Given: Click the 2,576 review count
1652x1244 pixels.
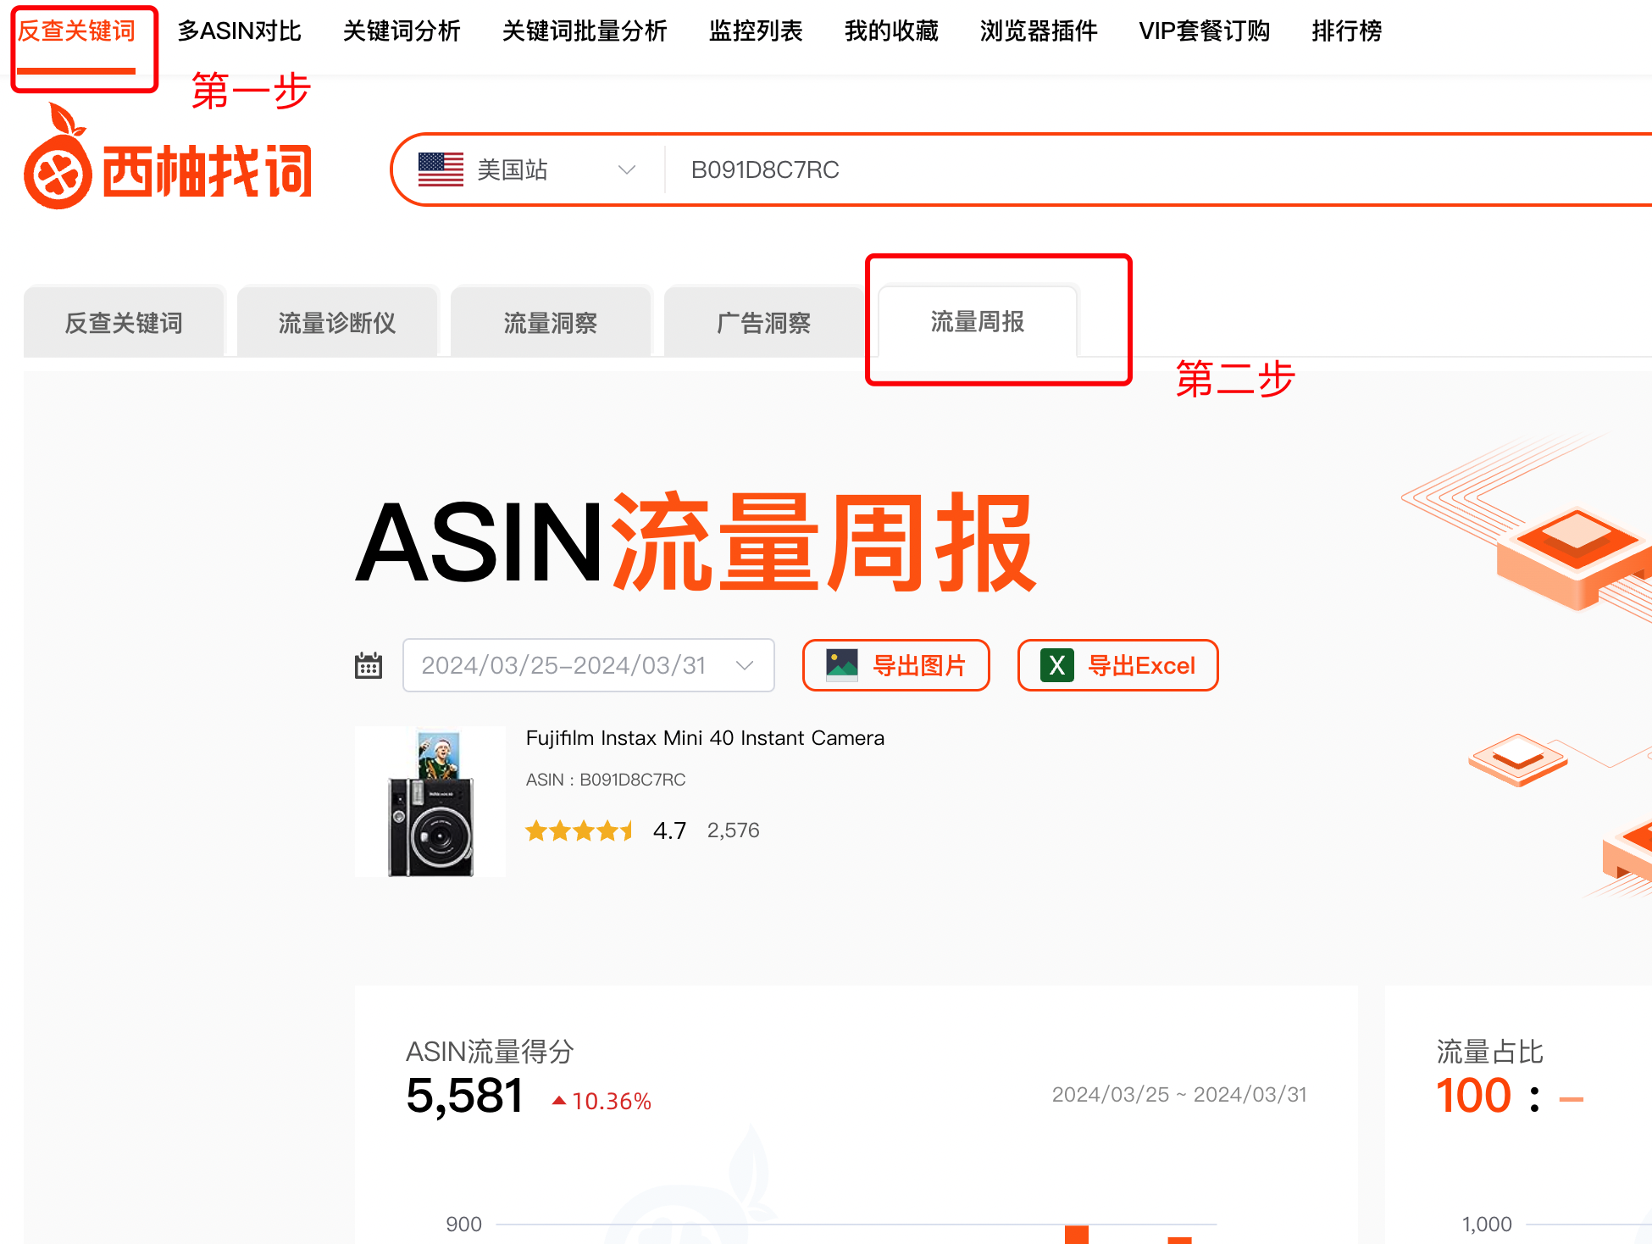Looking at the screenshot, I should pyautogui.click(x=734, y=830).
